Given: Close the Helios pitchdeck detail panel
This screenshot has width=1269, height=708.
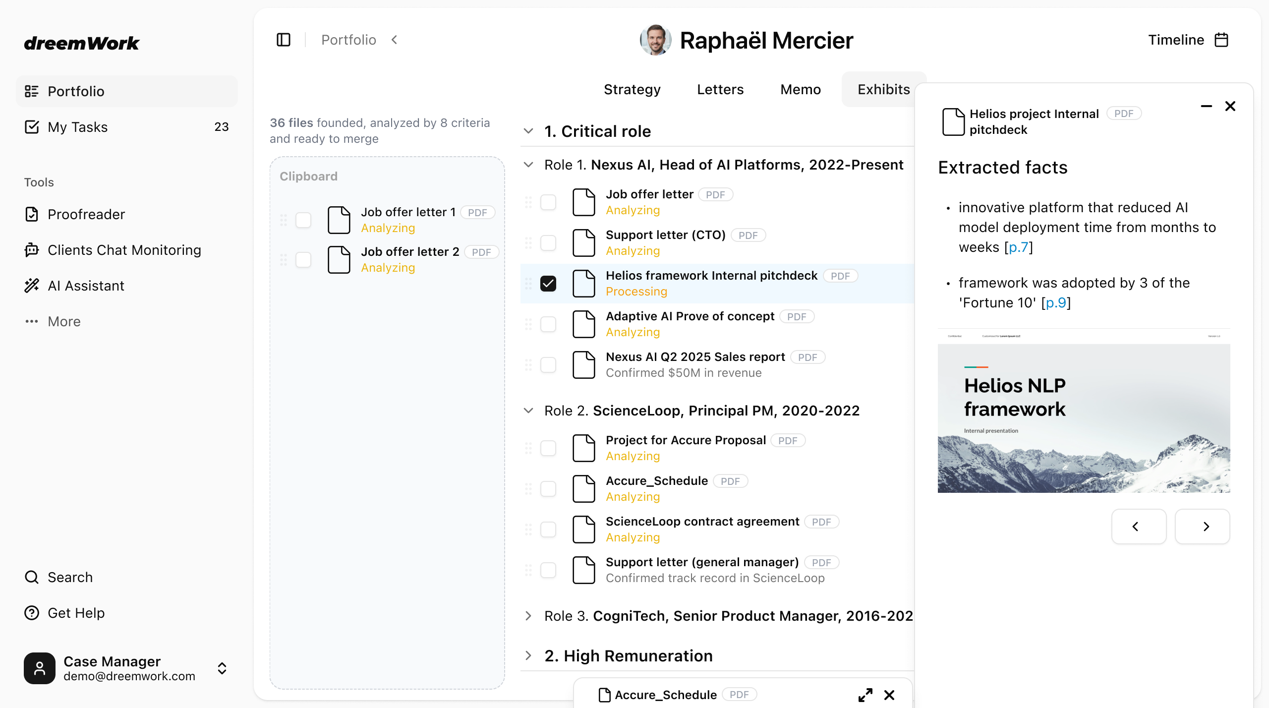Looking at the screenshot, I should 1230,106.
